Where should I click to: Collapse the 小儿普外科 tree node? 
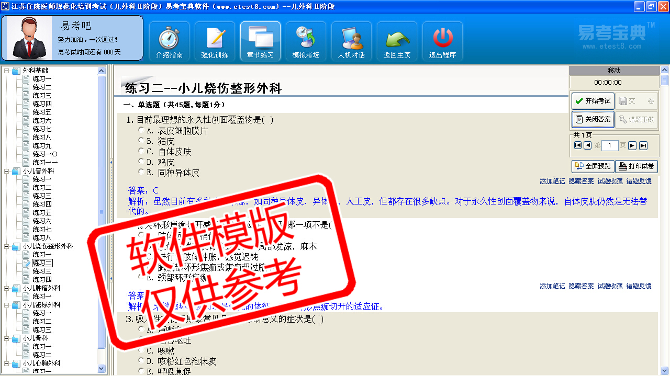7,171
